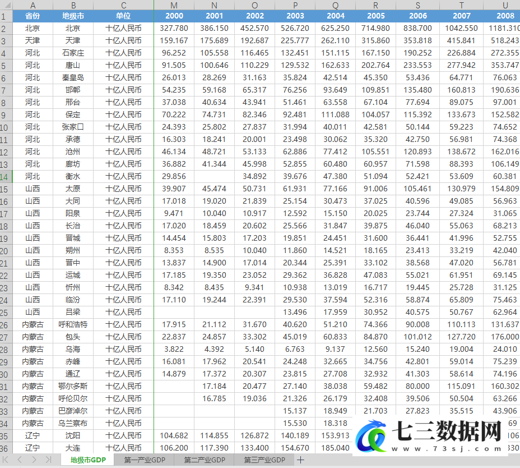The height and width of the screenshot is (468, 520).
Task: Click previous sheet navigation arrow
Action: tap(20, 460)
